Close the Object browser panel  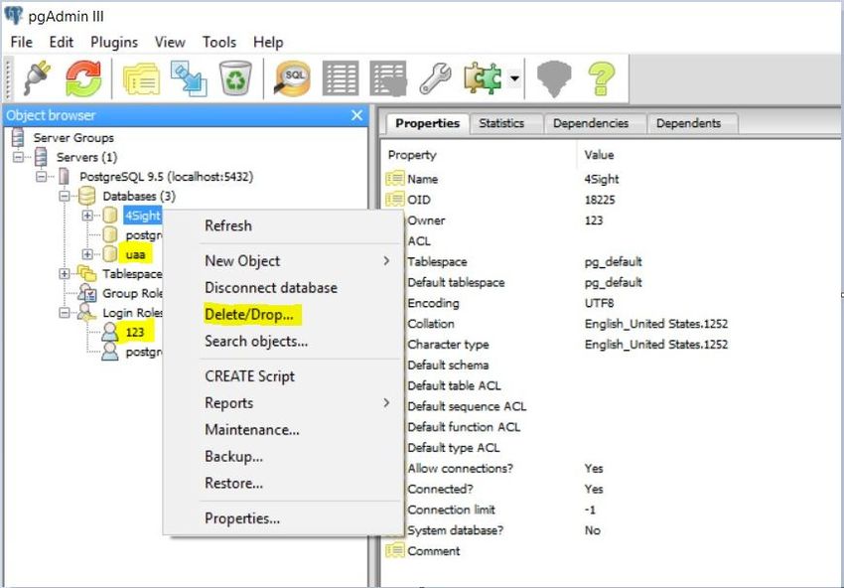(357, 115)
